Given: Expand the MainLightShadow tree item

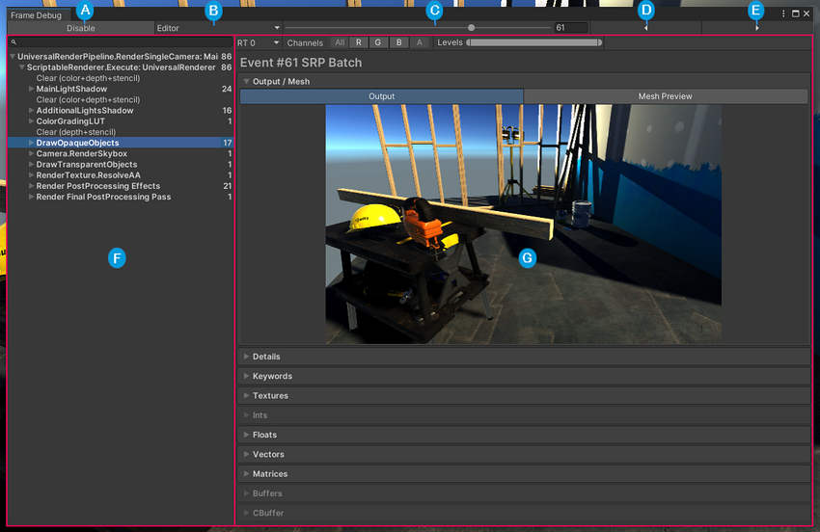Looking at the screenshot, I should (32, 90).
